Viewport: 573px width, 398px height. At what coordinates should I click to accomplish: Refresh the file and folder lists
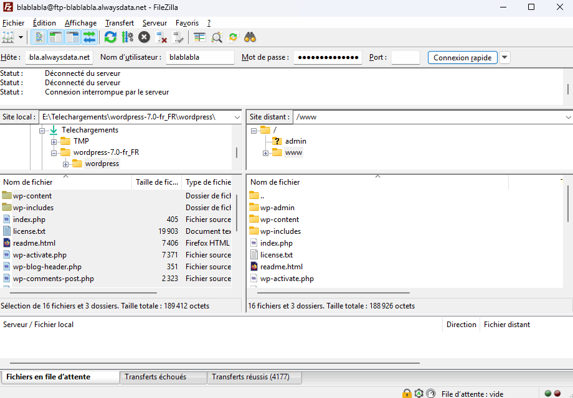(110, 37)
